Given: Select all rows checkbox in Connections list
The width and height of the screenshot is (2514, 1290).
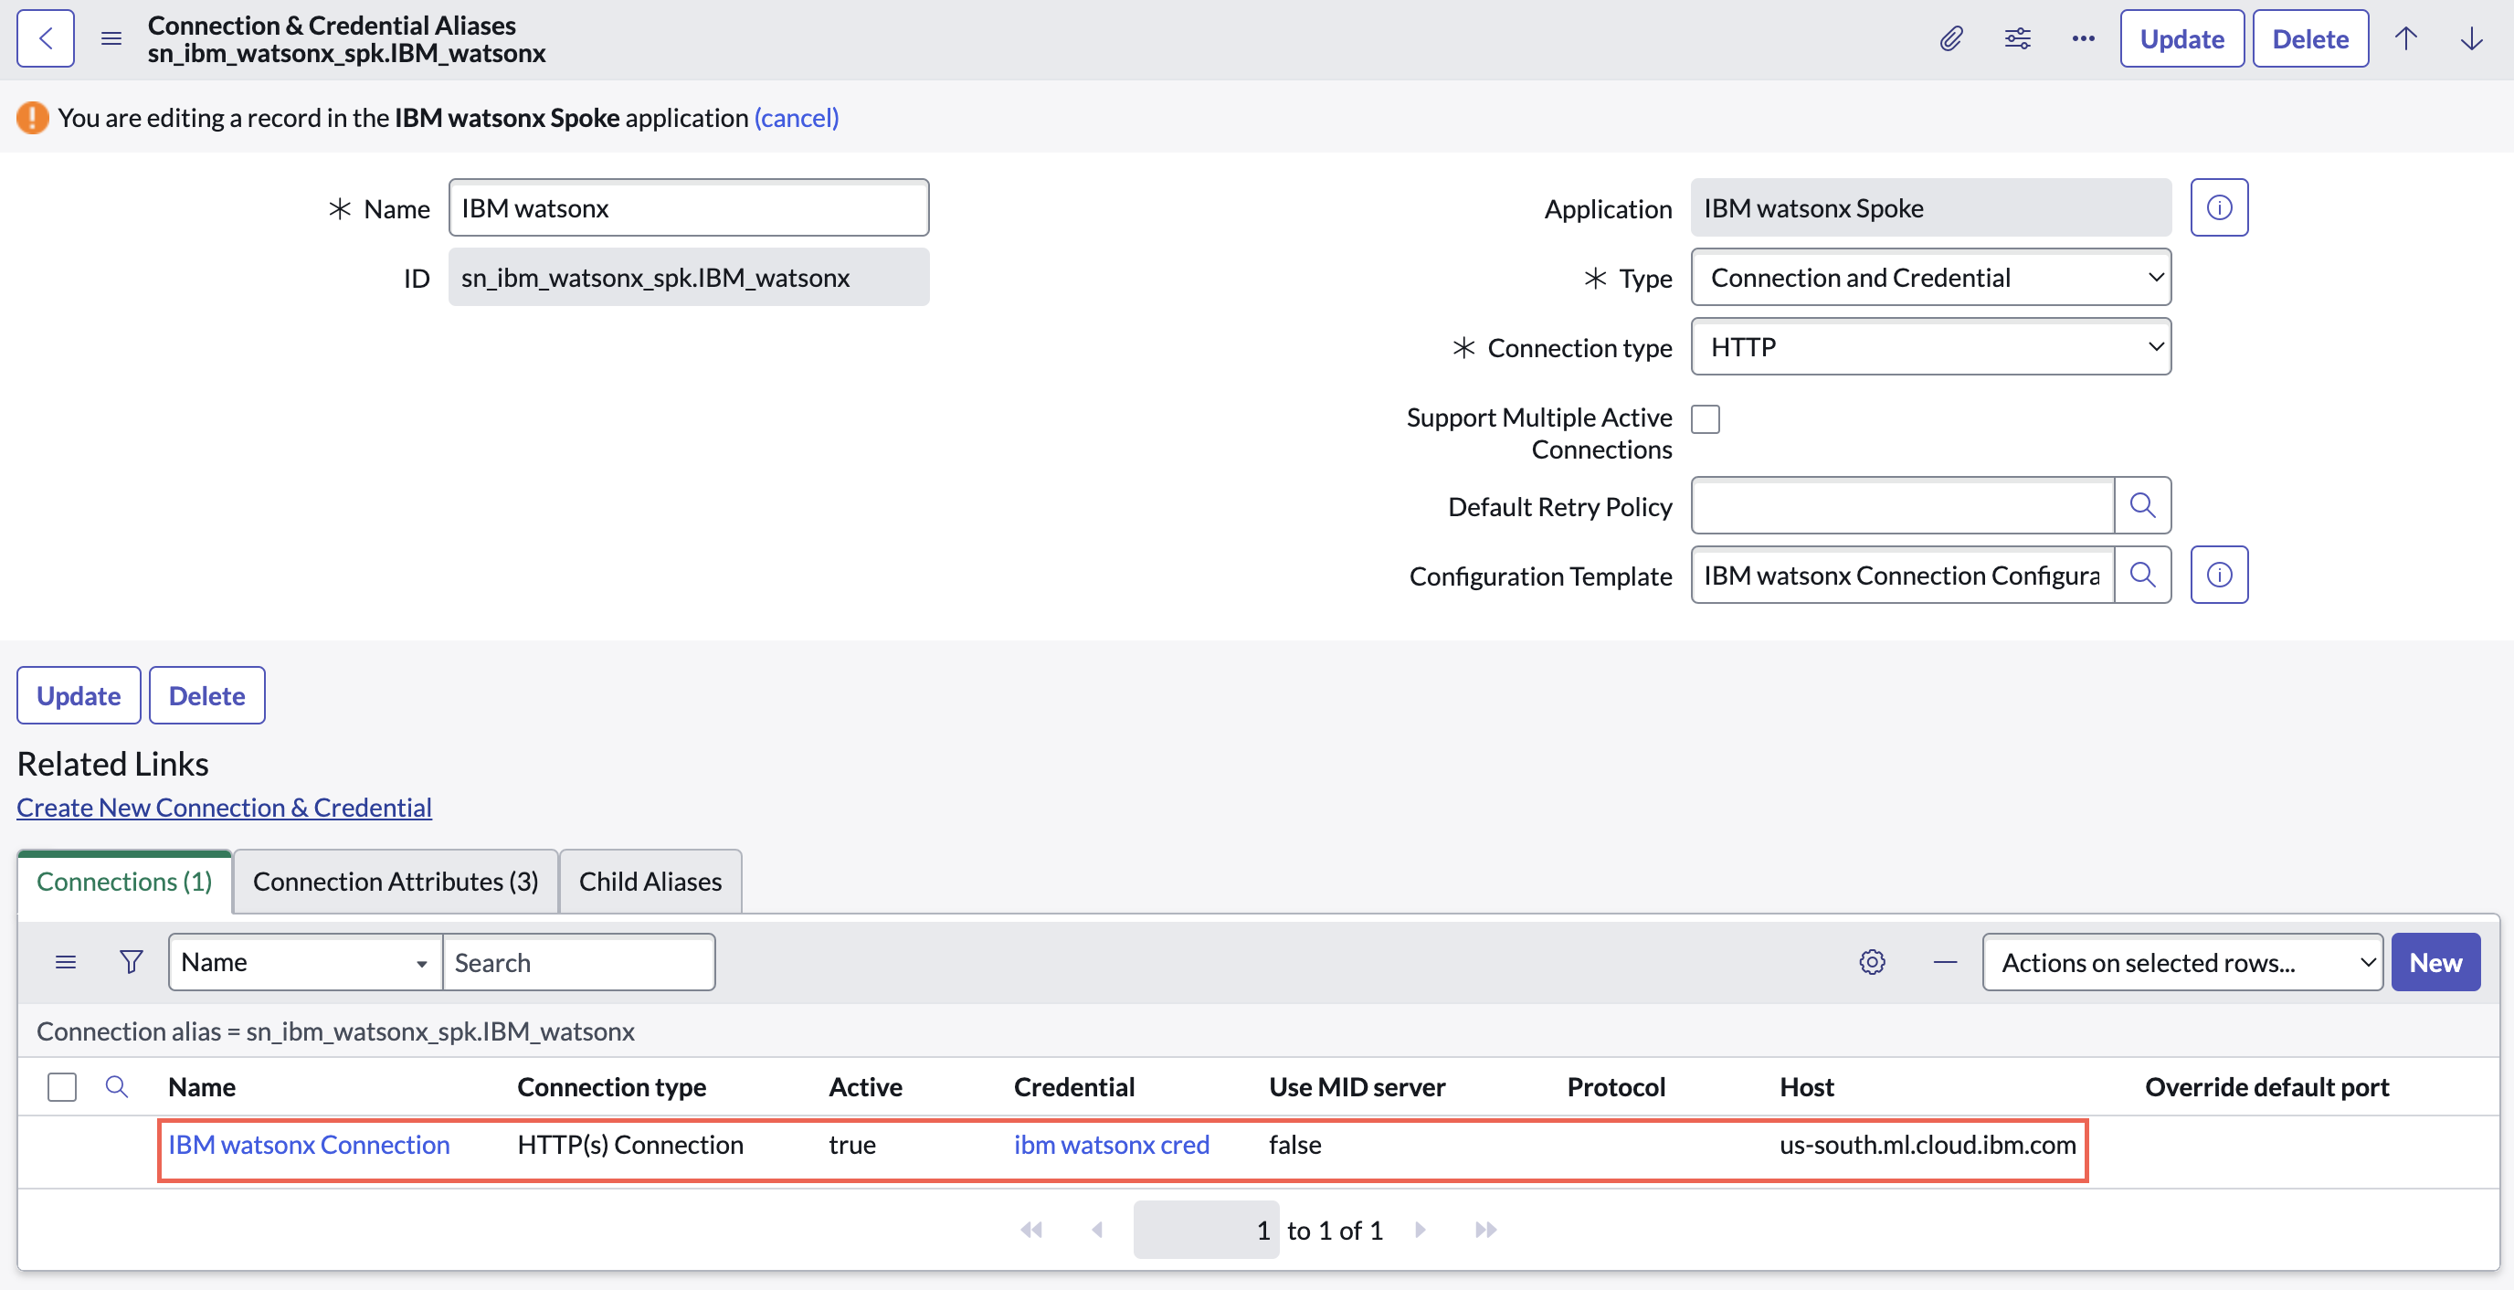Looking at the screenshot, I should coord(61,1086).
